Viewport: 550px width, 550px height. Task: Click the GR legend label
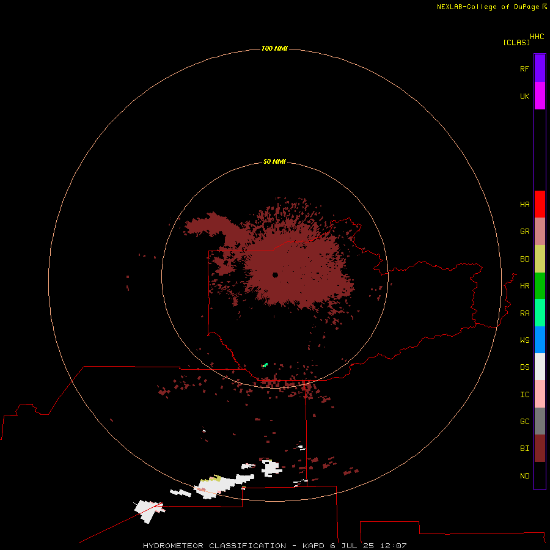click(524, 232)
